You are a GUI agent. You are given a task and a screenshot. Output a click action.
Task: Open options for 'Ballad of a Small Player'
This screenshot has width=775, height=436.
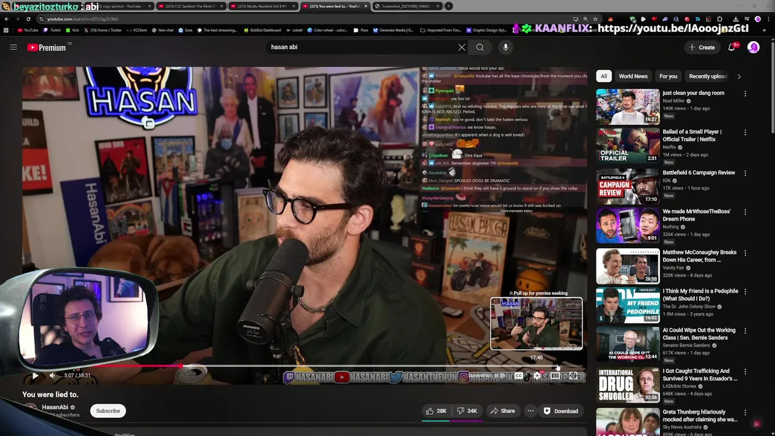[745, 133]
